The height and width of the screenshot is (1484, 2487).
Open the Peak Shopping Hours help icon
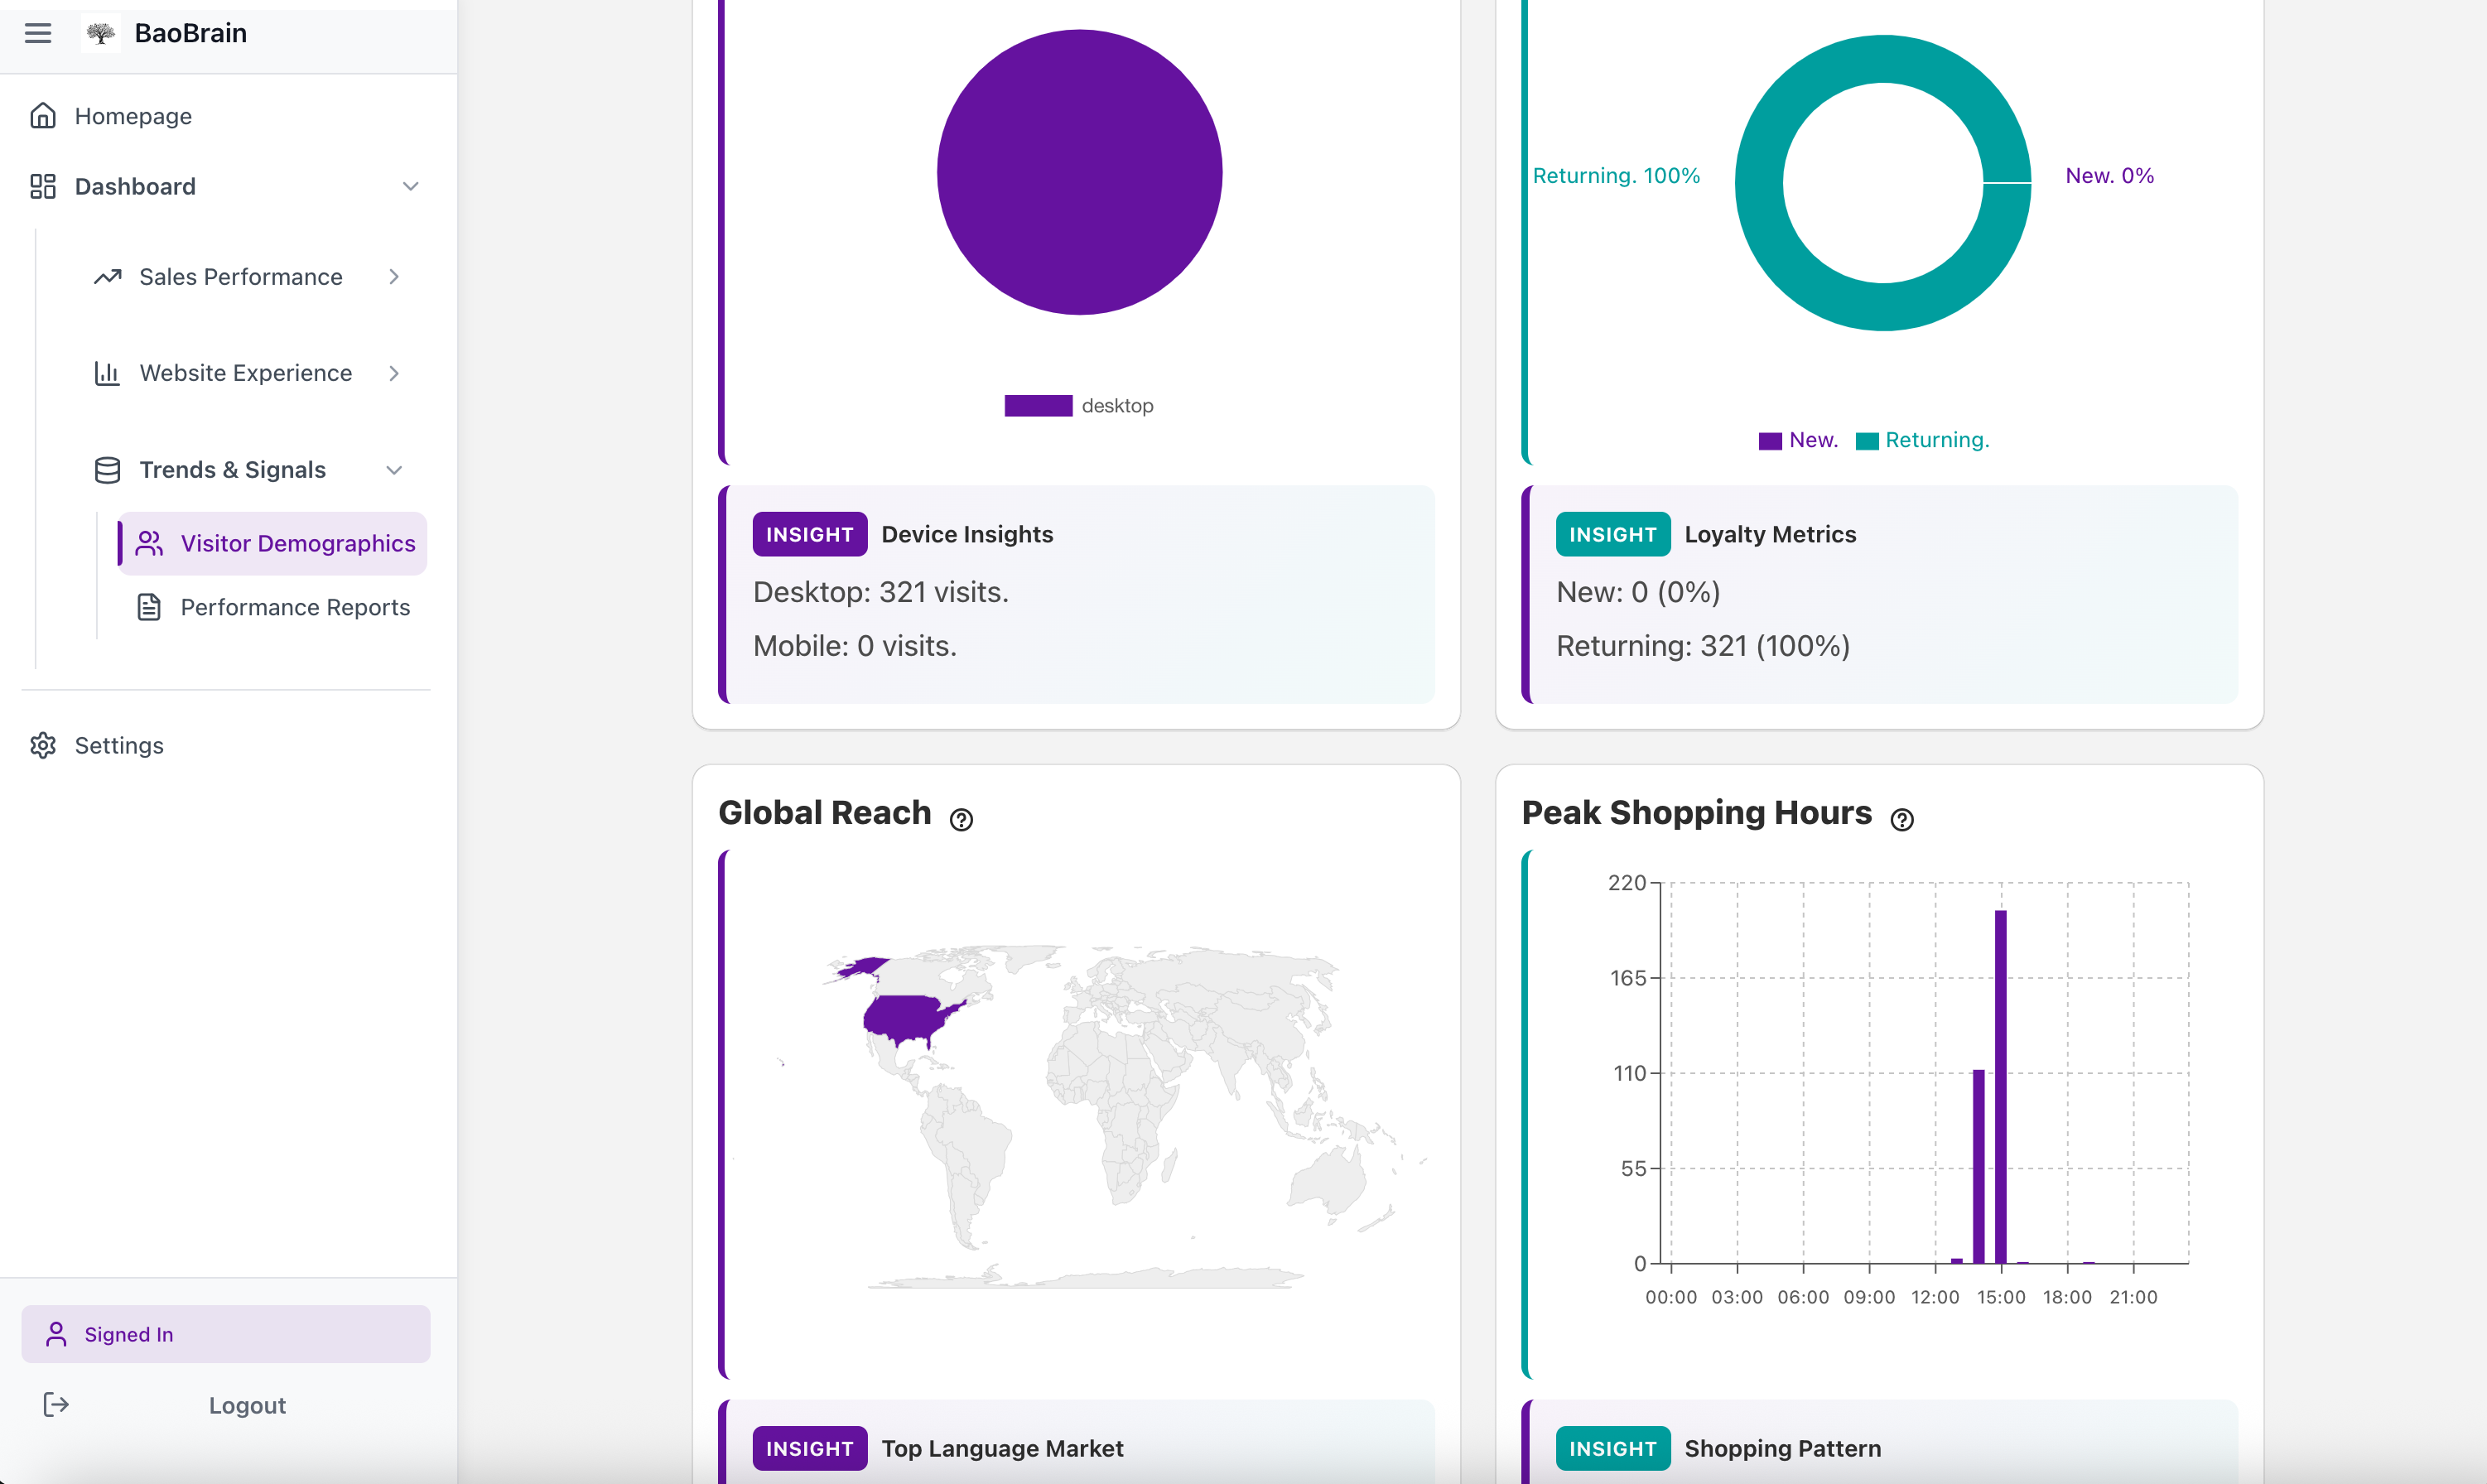coord(1901,820)
